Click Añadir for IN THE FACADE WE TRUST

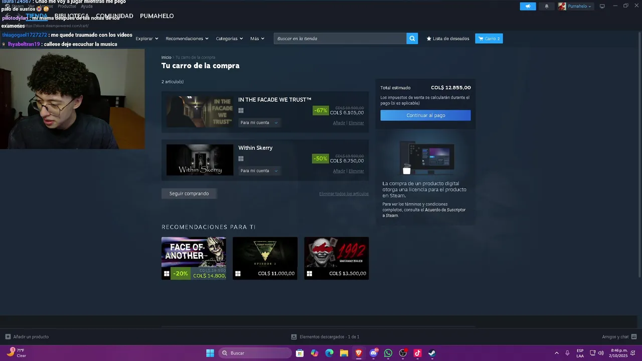pos(339,123)
